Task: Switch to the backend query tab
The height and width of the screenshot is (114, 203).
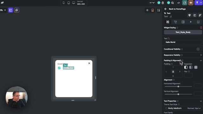Action: [x=183, y=22]
